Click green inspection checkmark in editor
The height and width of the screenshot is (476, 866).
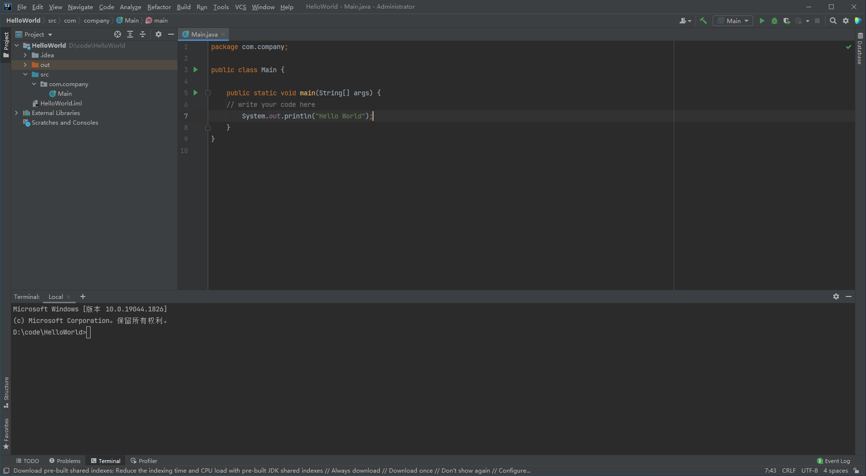pyautogui.click(x=849, y=47)
